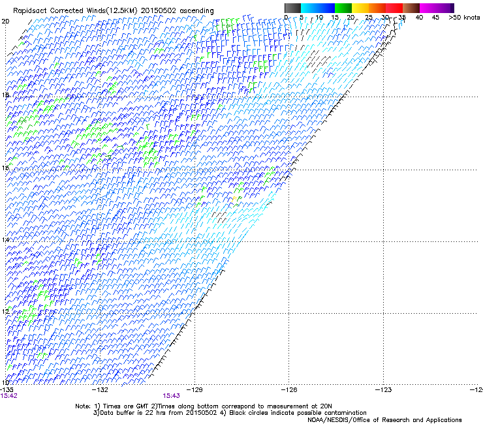This screenshot has width=483, height=424.
Task: Click the gray 0-5 knots color segment
Action: (292, 8)
